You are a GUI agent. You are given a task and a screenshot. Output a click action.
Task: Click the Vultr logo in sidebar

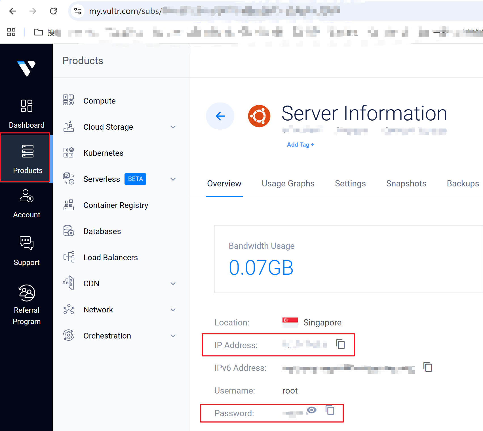[26, 68]
